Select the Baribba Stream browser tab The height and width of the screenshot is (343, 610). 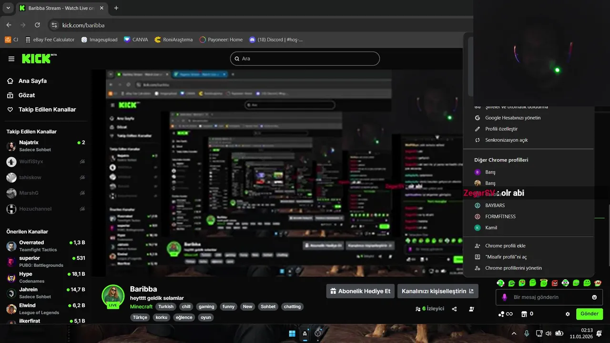62,8
